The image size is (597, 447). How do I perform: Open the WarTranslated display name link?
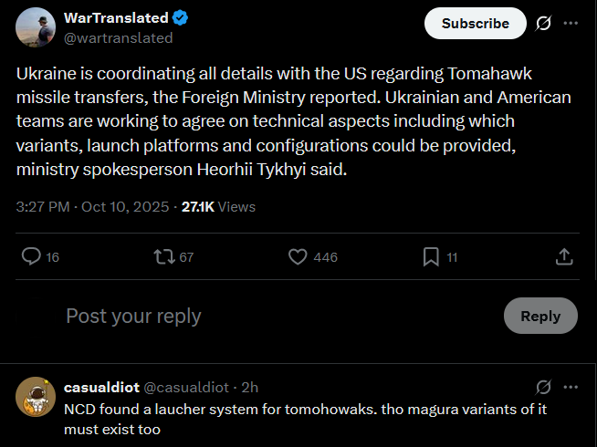(x=116, y=18)
